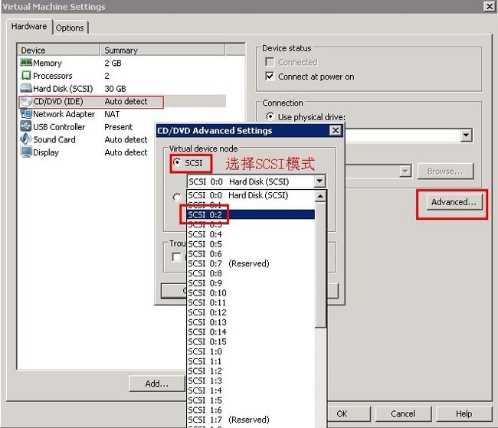Screen dimensions: 498x428
Task: Choose SCSI 0:6 in the dropdown list
Action: pos(251,254)
